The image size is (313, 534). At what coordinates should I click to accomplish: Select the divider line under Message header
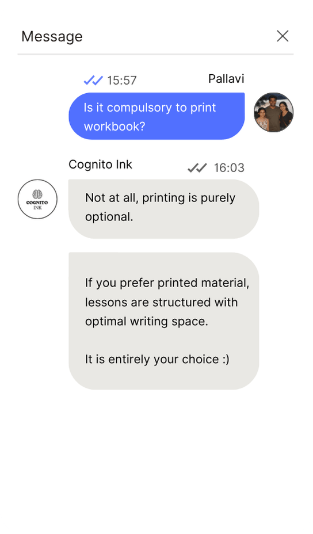pos(156,54)
